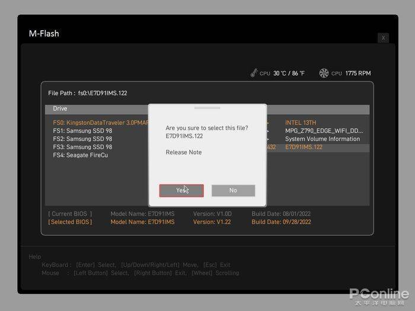Open MPG_Z790_EDGE_WIFI_DD folder
The height and width of the screenshot is (311, 415).
324,131
